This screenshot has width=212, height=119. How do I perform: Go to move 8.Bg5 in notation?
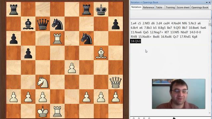(162, 28)
